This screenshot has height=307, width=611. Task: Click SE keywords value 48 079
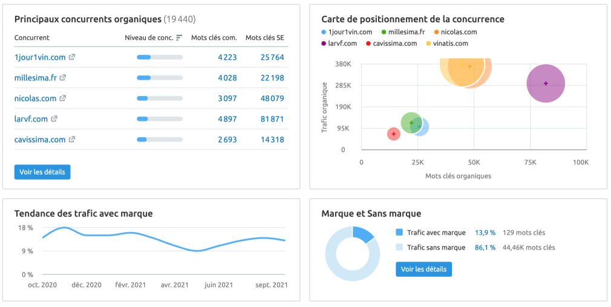[x=272, y=99]
